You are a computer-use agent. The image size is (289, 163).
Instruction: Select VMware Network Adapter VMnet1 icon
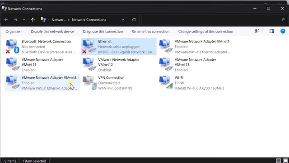click(166, 46)
